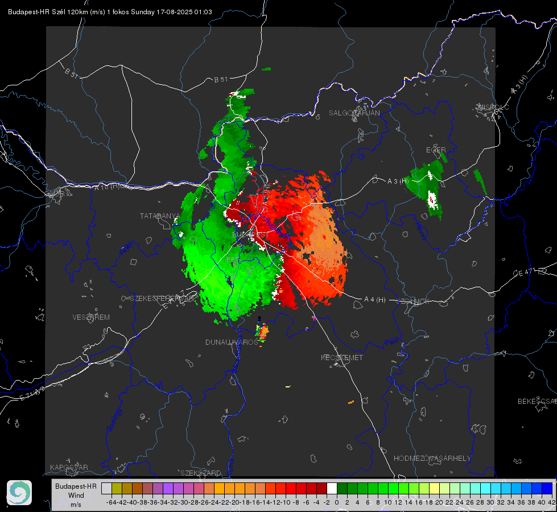This screenshot has height=512, width=557.
Task: Click the swirl logo icon beside the legend
Action: (x=19, y=493)
